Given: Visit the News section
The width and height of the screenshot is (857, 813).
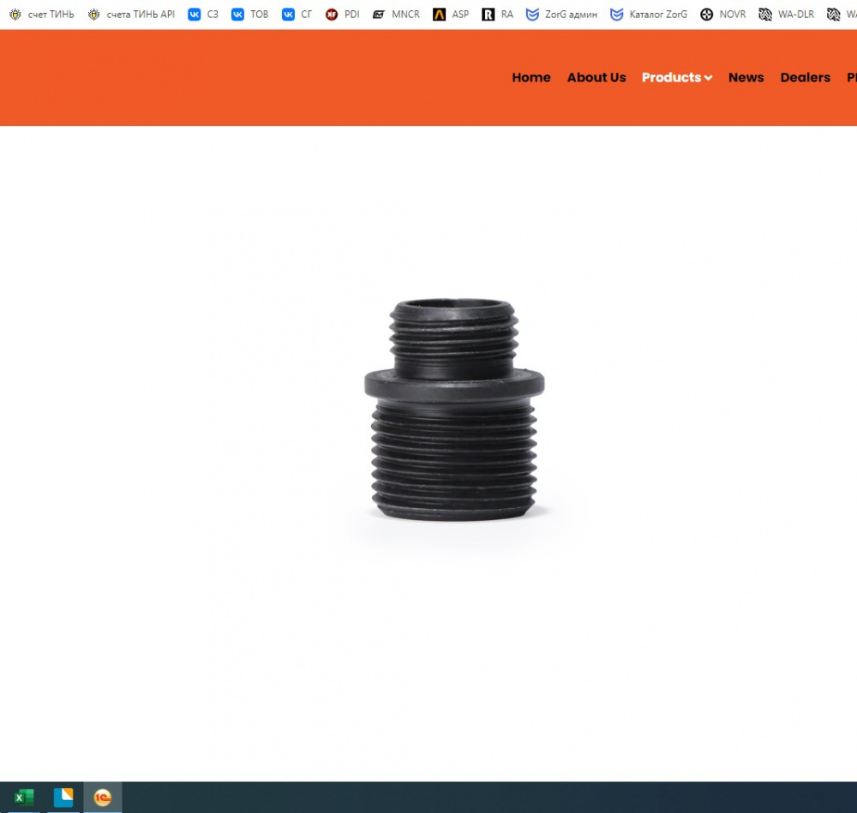Looking at the screenshot, I should 746,77.
